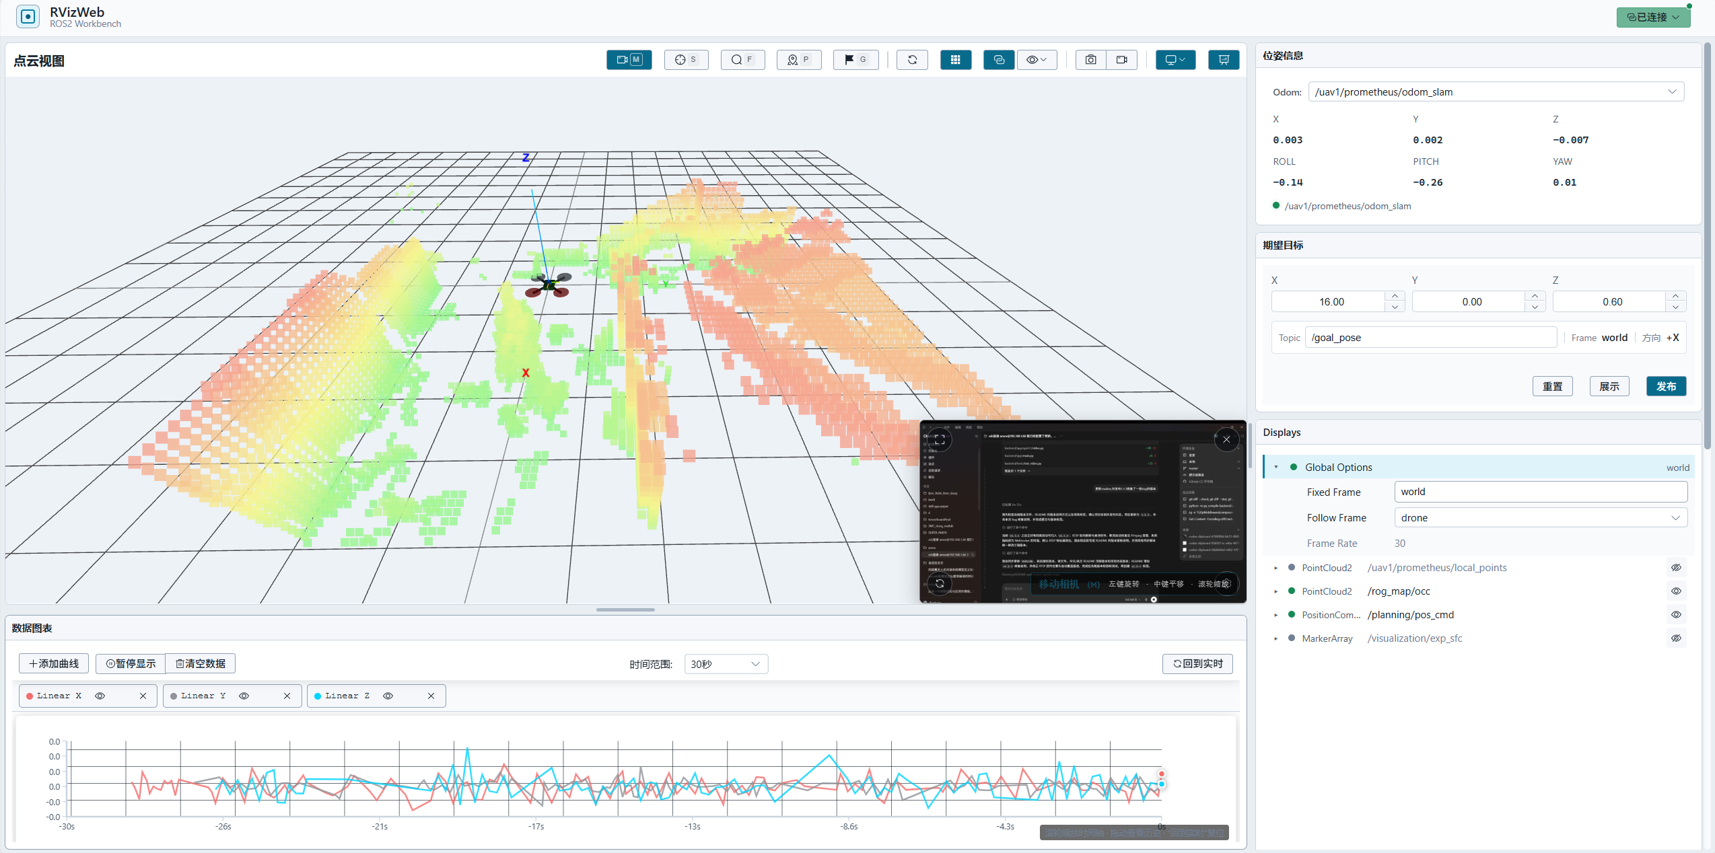Expand the PointCloud2 /rog_map/occ display row

point(1275,591)
